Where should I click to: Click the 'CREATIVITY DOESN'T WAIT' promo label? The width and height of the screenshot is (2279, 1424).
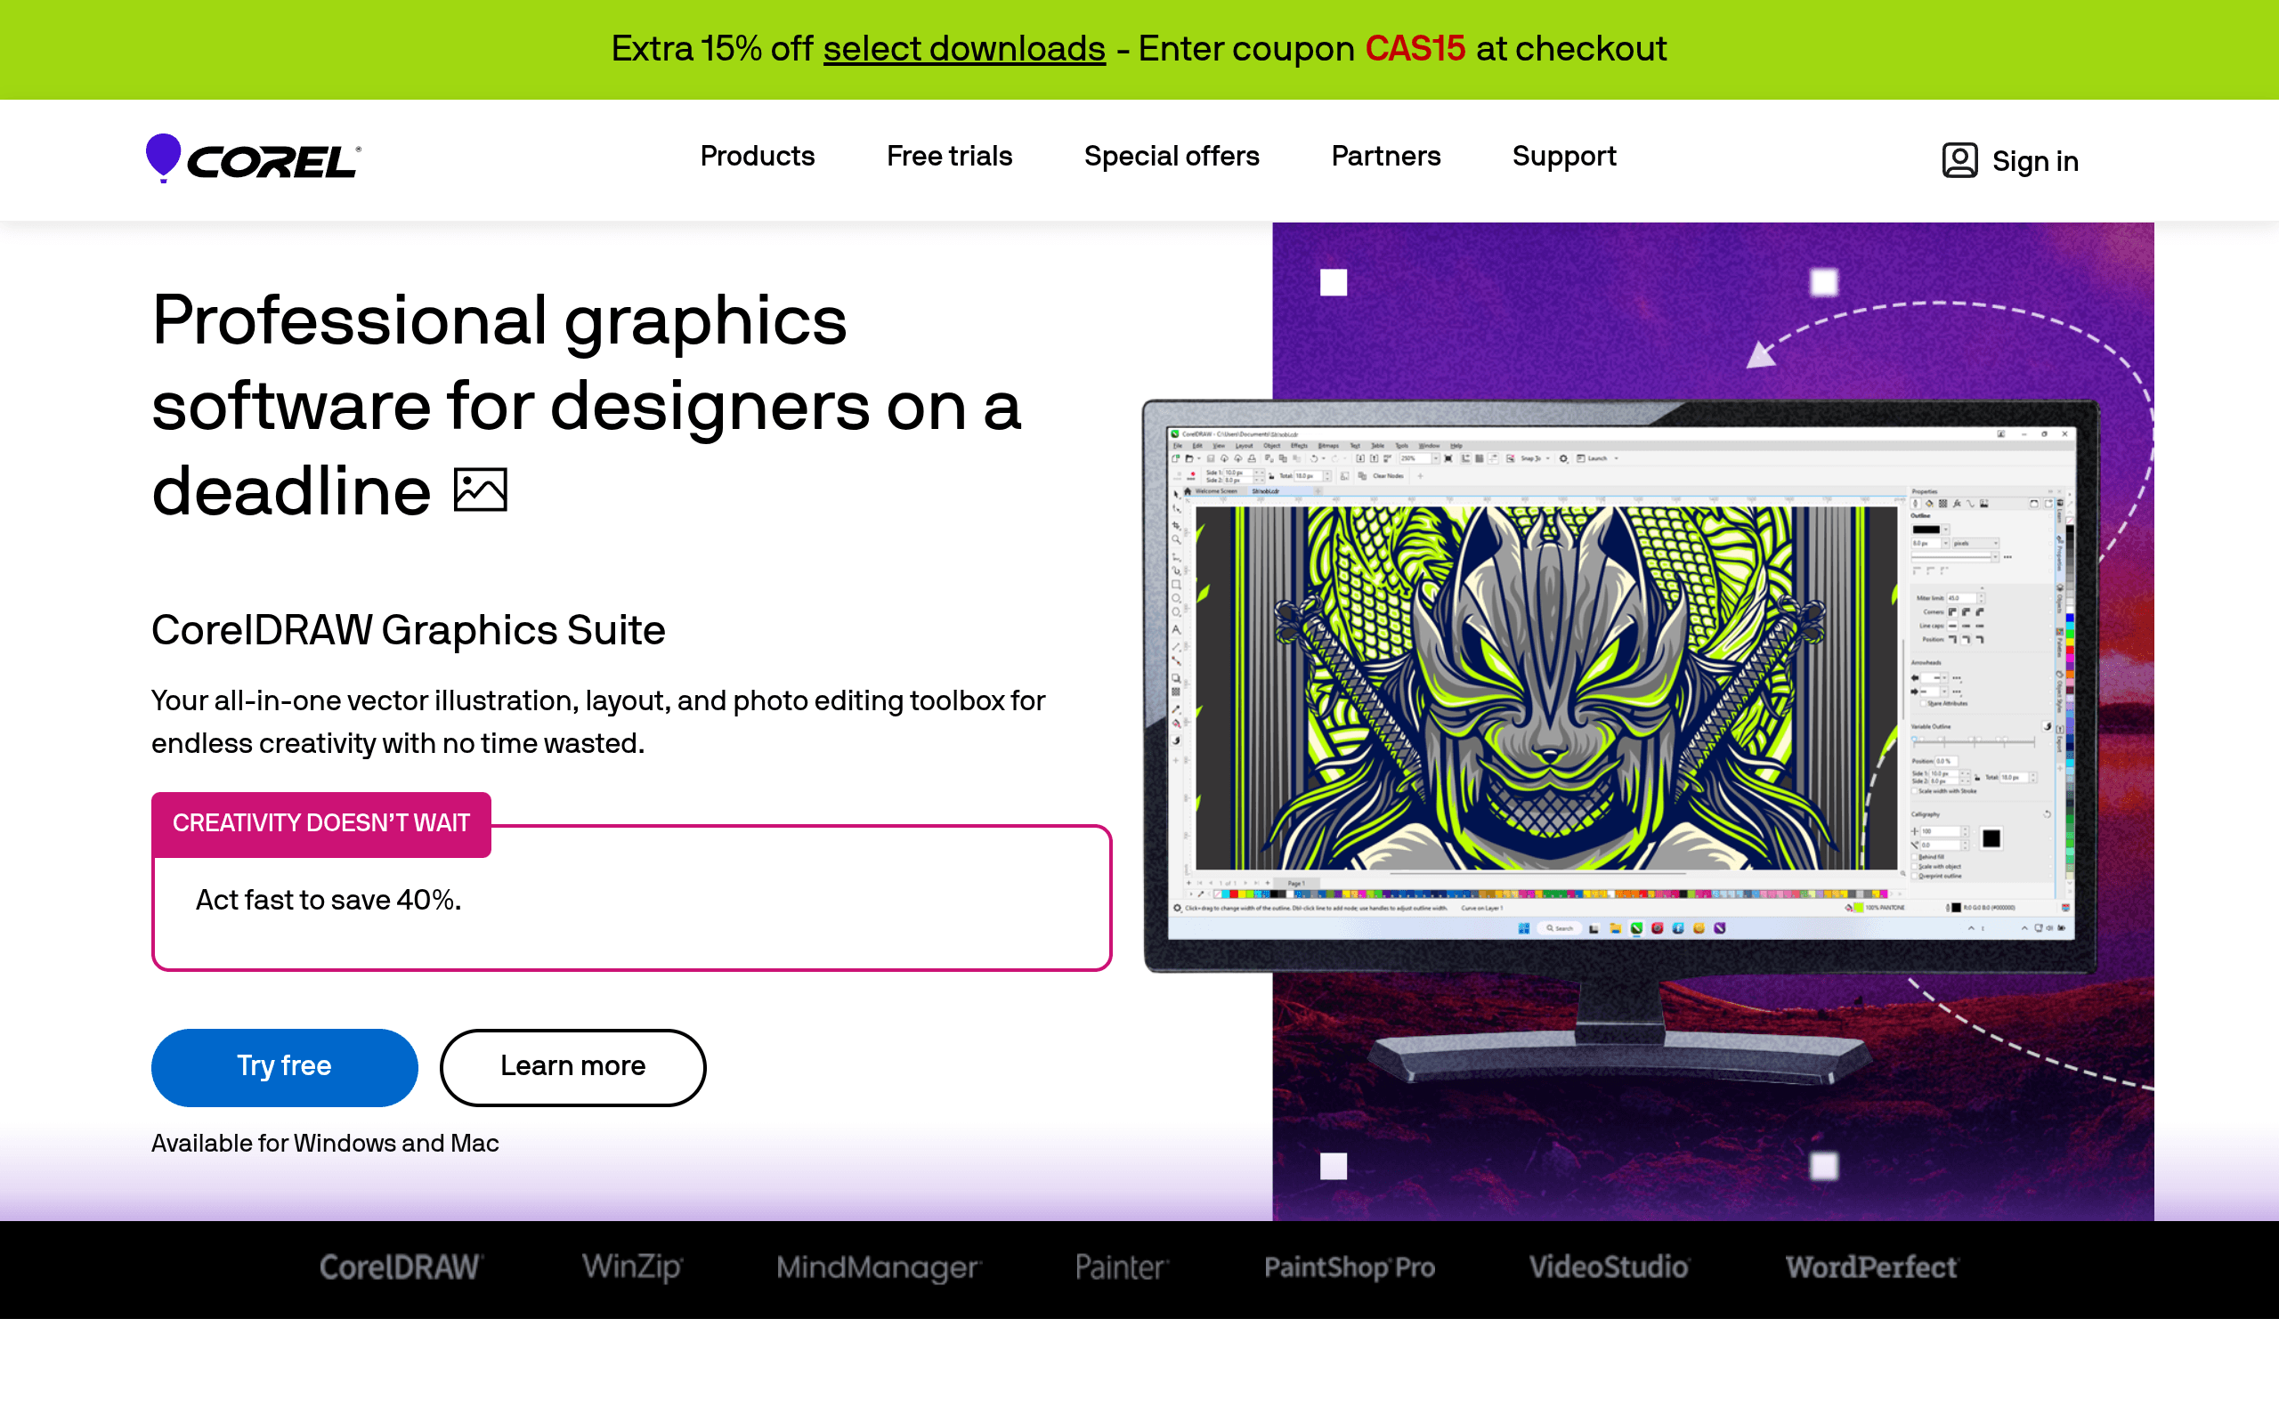coord(321,824)
